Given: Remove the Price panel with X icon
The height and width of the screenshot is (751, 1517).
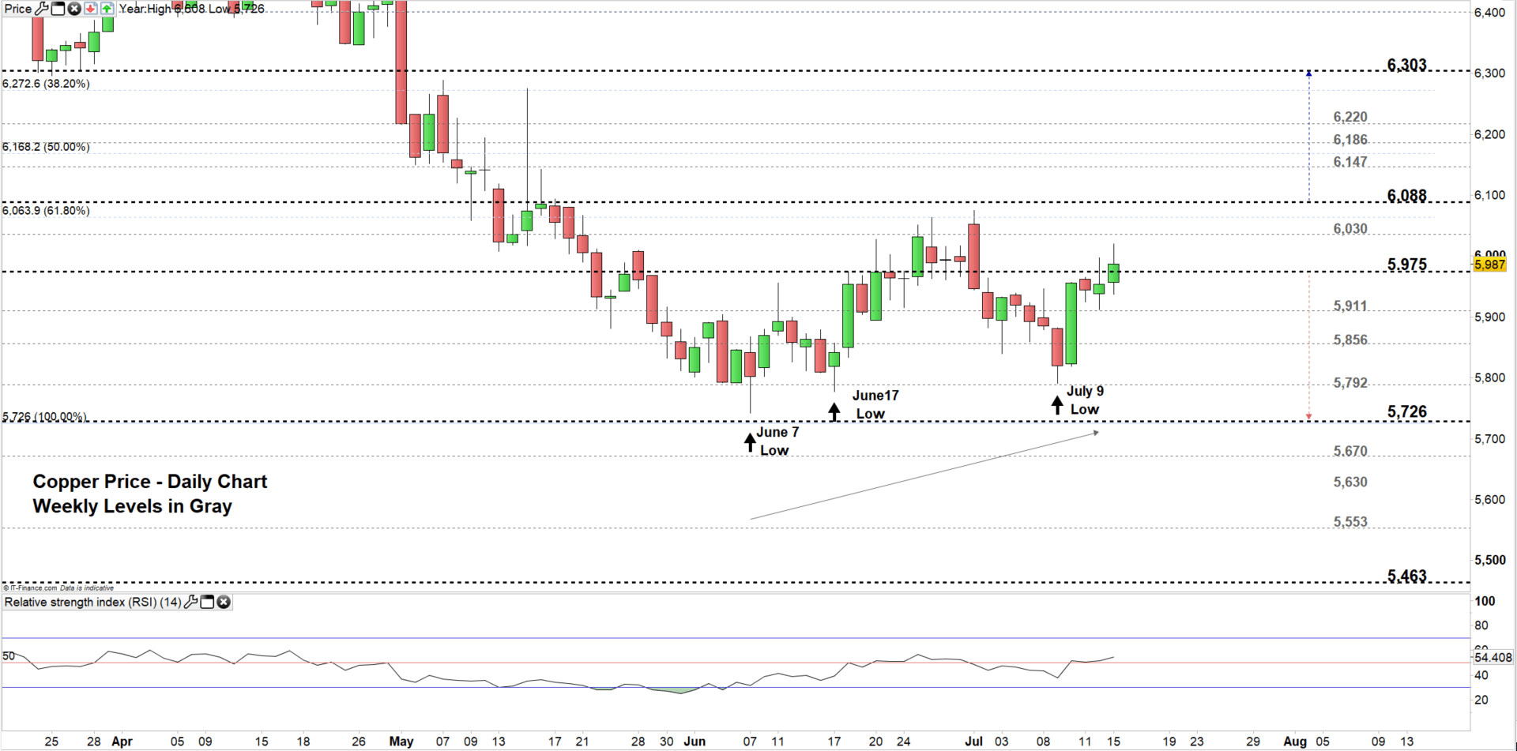Looking at the screenshot, I should point(74,9).
